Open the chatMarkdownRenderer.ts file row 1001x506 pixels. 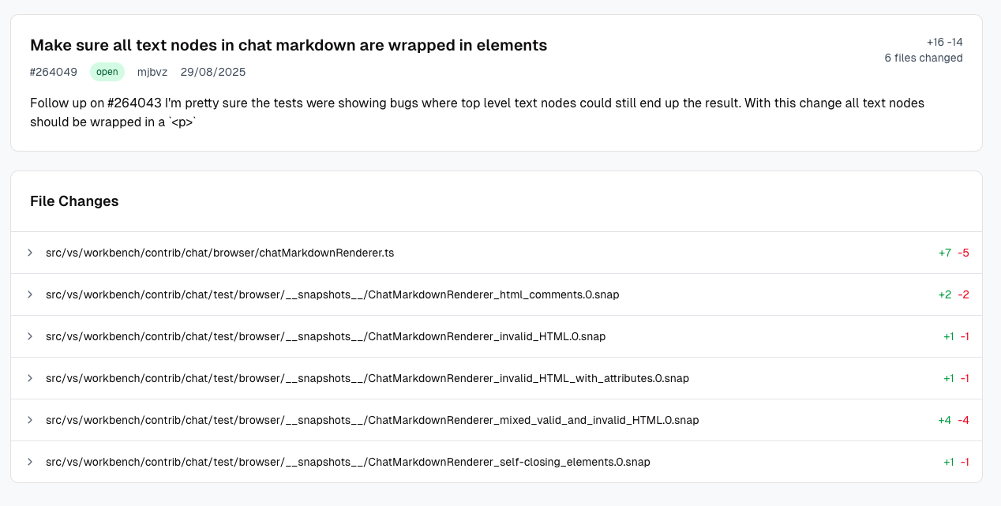click(x=219, y=253)
